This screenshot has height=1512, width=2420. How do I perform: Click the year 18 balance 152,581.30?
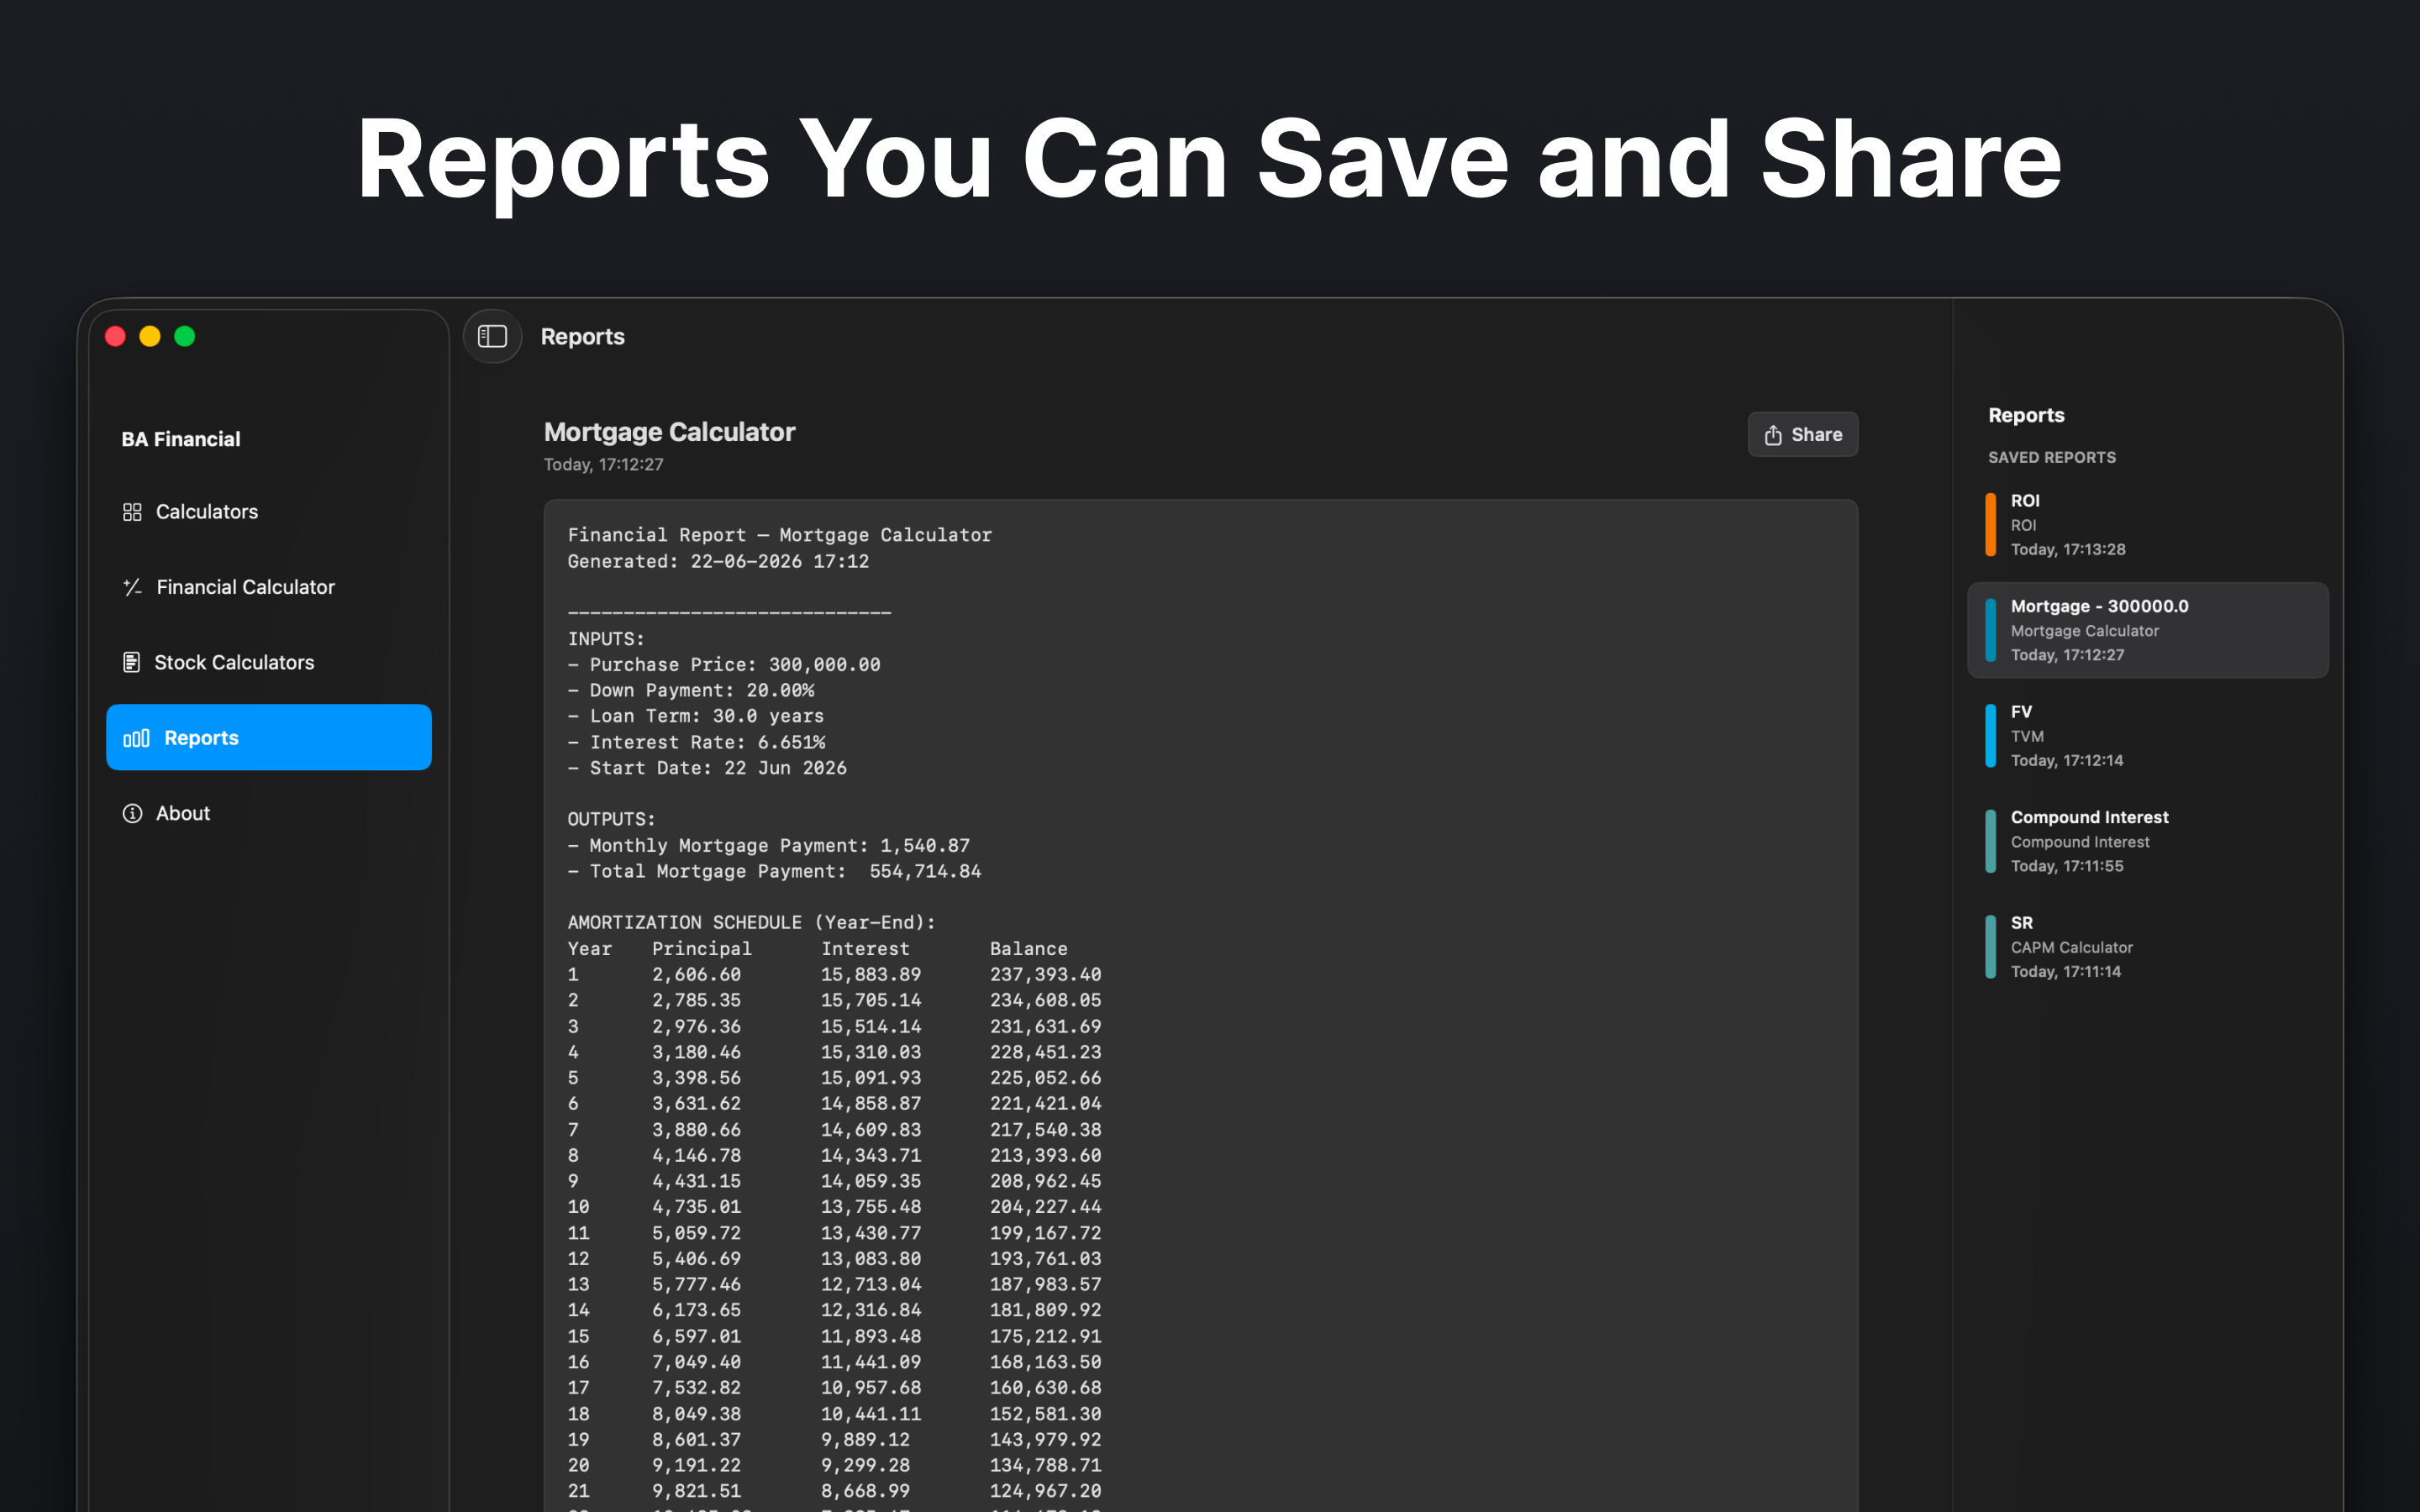point(1045,1413)
